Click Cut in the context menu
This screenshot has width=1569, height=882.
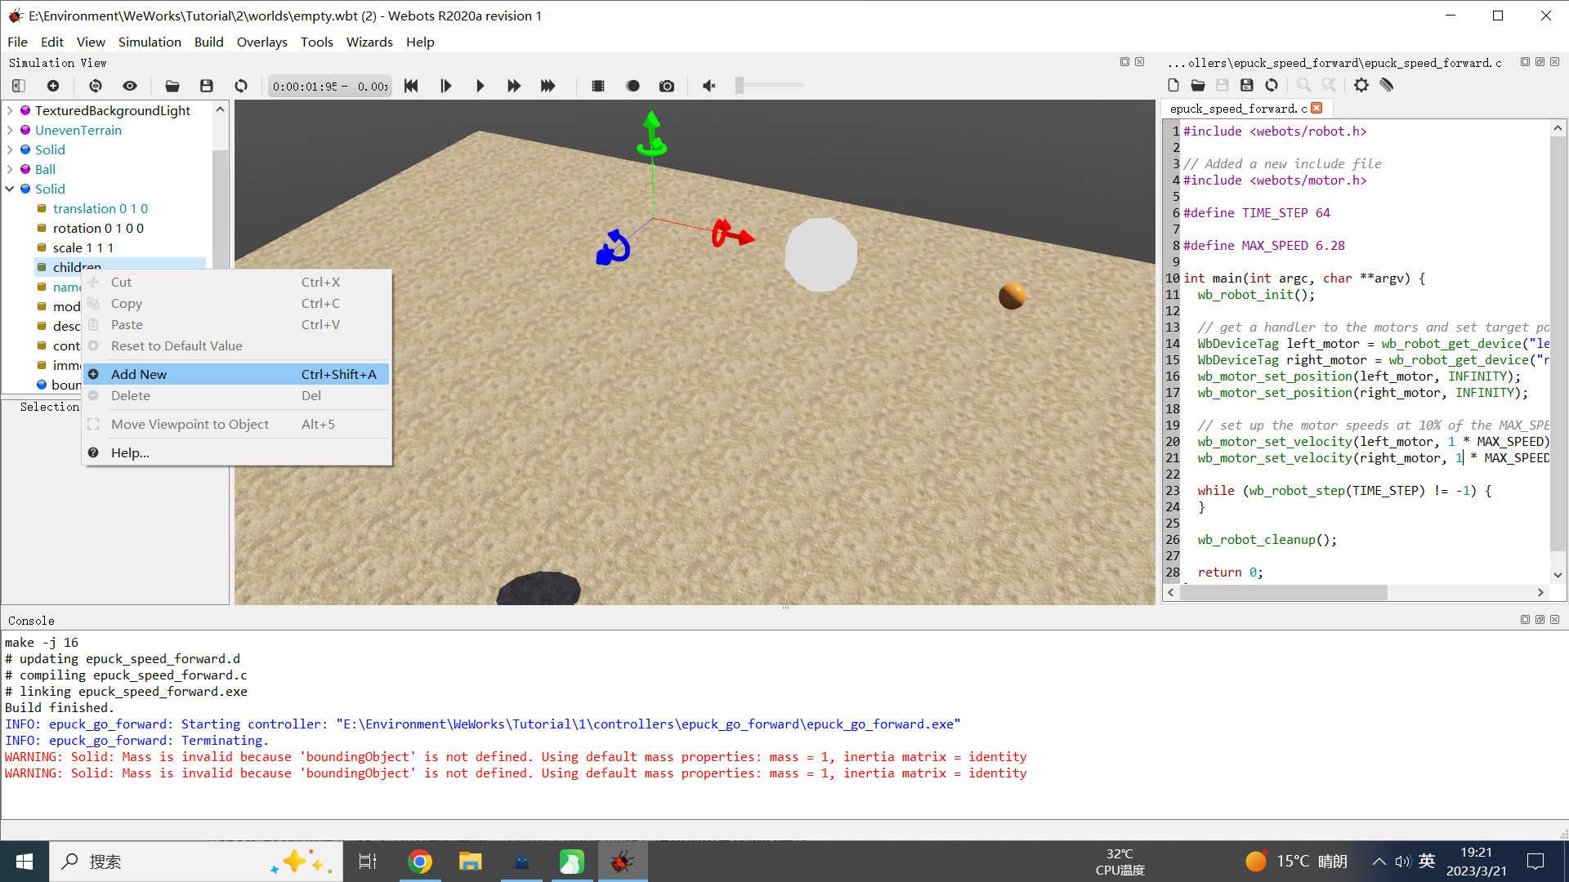236,282
